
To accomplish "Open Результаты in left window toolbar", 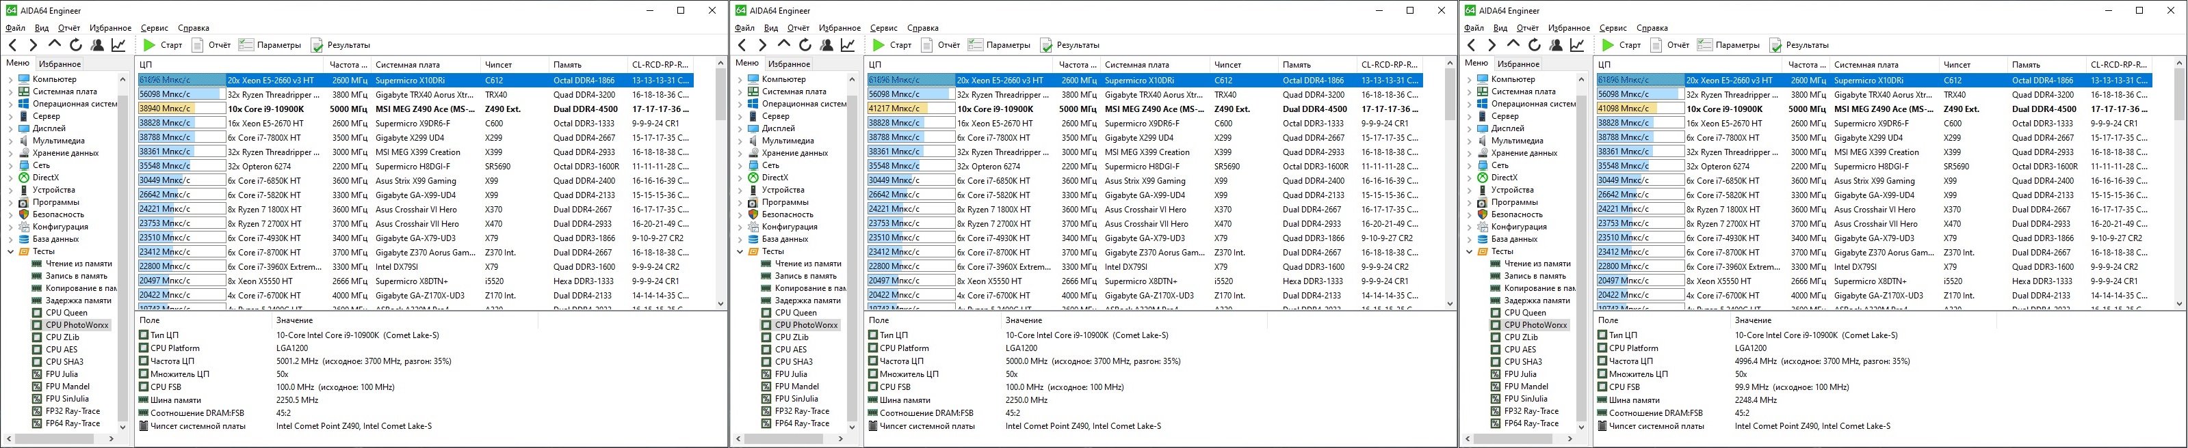I will point(341,45).
